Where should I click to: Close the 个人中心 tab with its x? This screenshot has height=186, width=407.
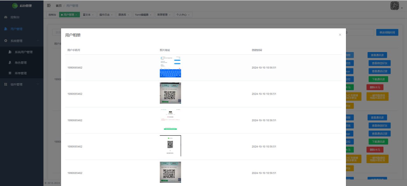(189, 15)
